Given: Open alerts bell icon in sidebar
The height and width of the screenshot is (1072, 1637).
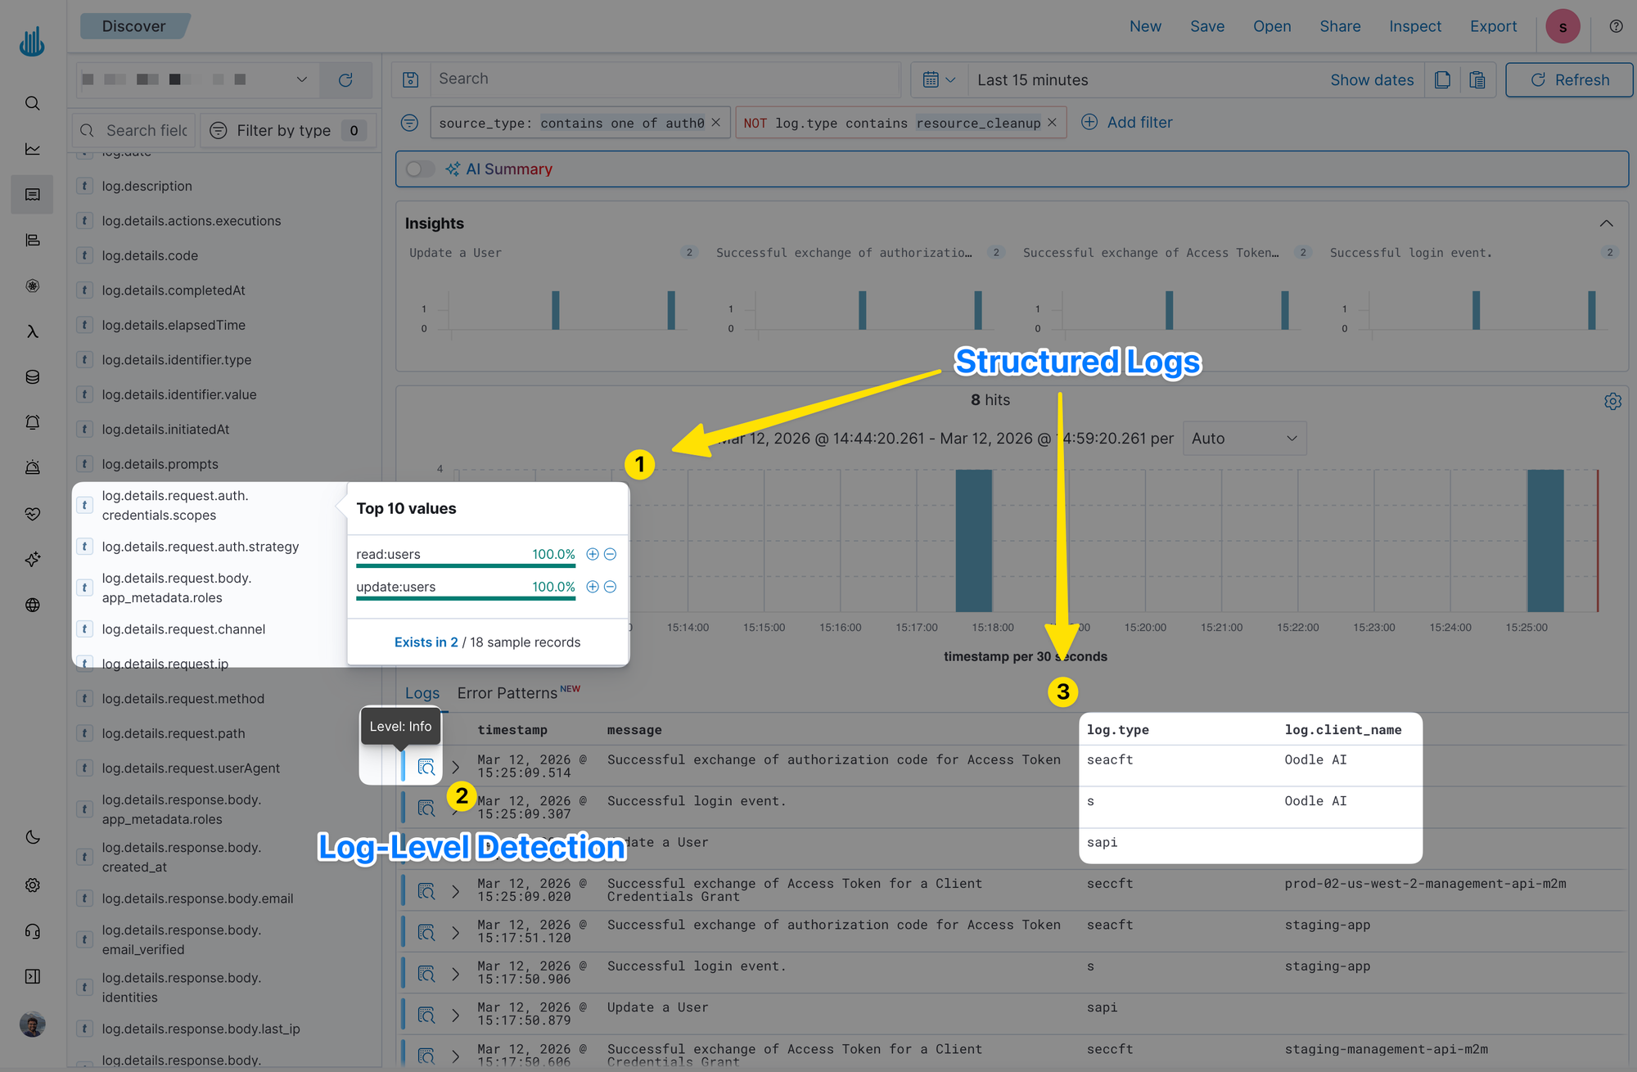Looking at the screenshot, I should [x=33, y=422].
